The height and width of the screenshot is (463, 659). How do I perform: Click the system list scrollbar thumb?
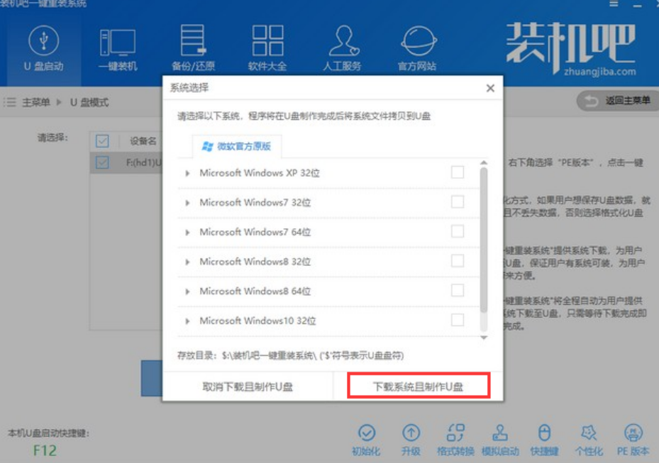(x=484, y=240)
